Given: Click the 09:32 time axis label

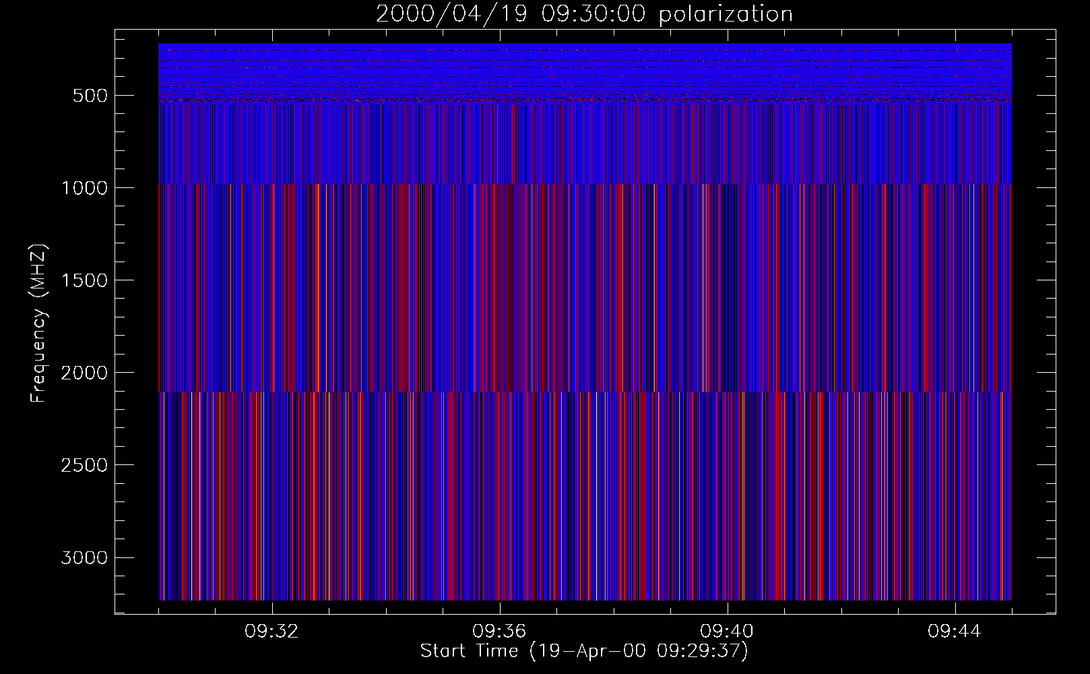Looking at the screenshot, I should click(x=271, y=632).
